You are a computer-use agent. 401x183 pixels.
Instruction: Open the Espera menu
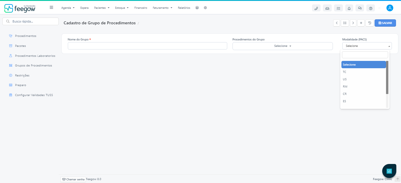point(84,8)
